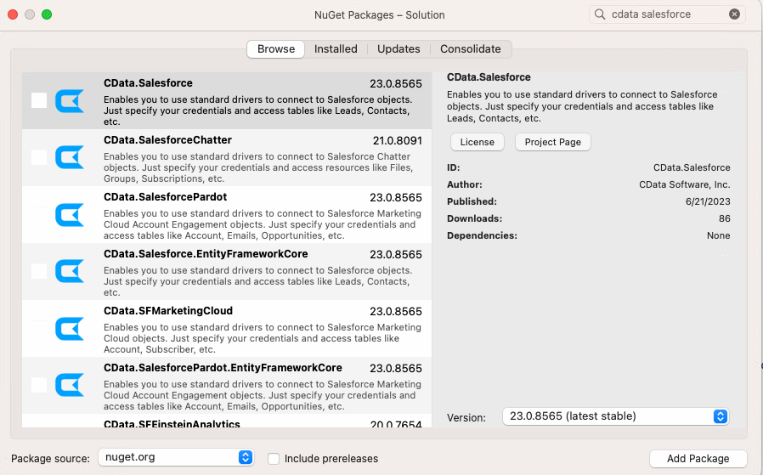The image size is (763, 475).
Task: Open the Version dropdown
Action: pyautogui.click(x=615, y=416)
